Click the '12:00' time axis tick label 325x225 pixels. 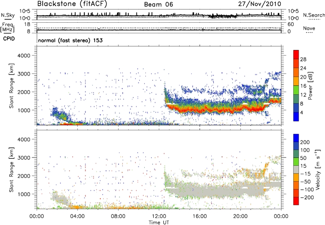tap(159, 216)
